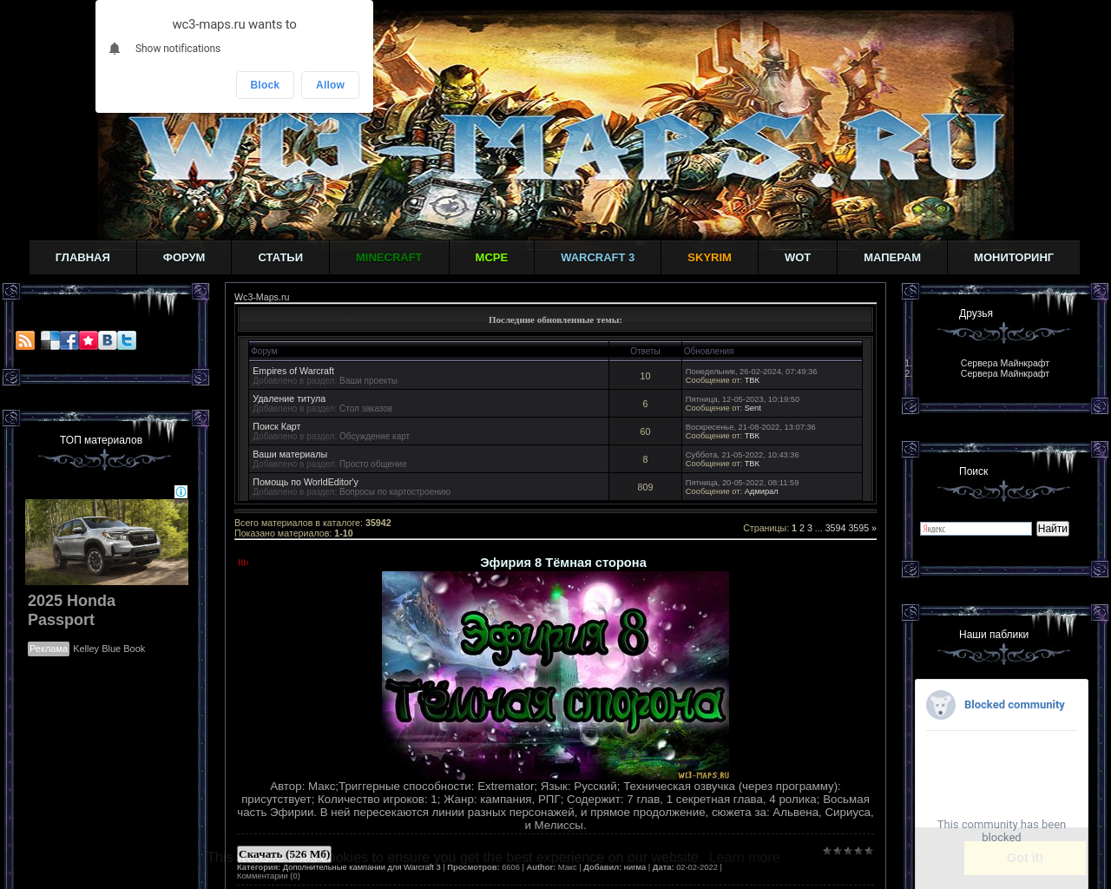This screenshot has height=889, width=1111.
Task: Share on VKontakte via B icon
Action: tap(108, 340)
